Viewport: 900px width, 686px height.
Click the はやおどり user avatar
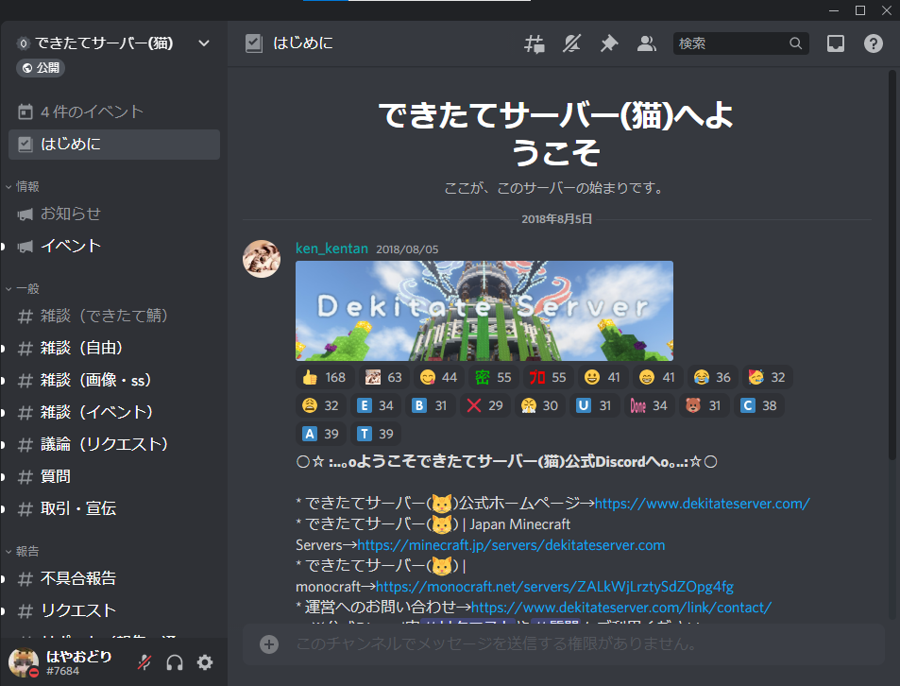(24, 662)
